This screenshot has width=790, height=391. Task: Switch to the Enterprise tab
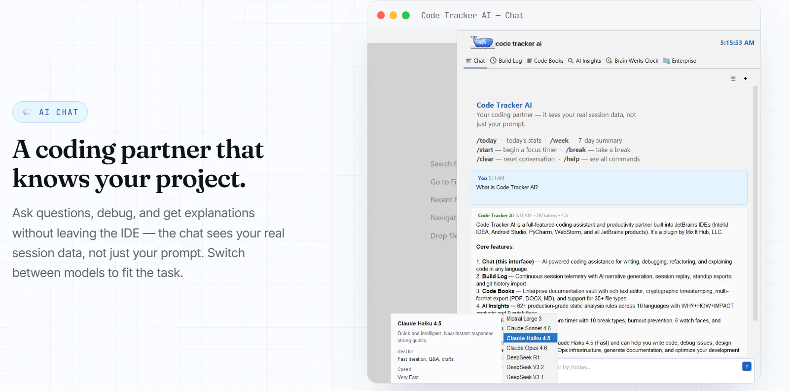[x=680, y=61]
